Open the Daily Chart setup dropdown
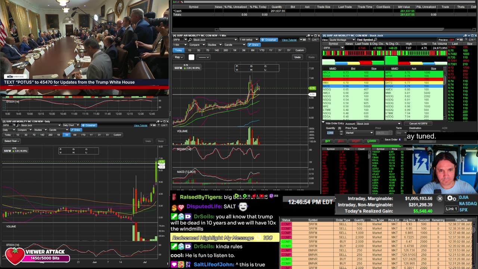 tap(71, 125)
